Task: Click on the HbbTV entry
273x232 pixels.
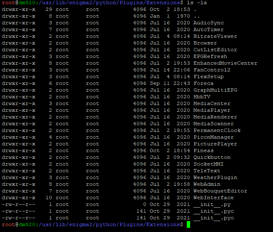Action: coord(201,97)
